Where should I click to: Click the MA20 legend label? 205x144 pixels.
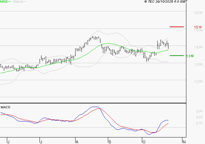4,2
